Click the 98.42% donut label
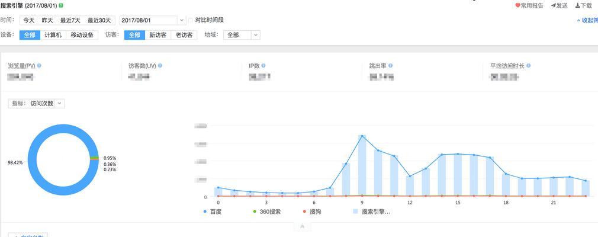 [15, 162]
